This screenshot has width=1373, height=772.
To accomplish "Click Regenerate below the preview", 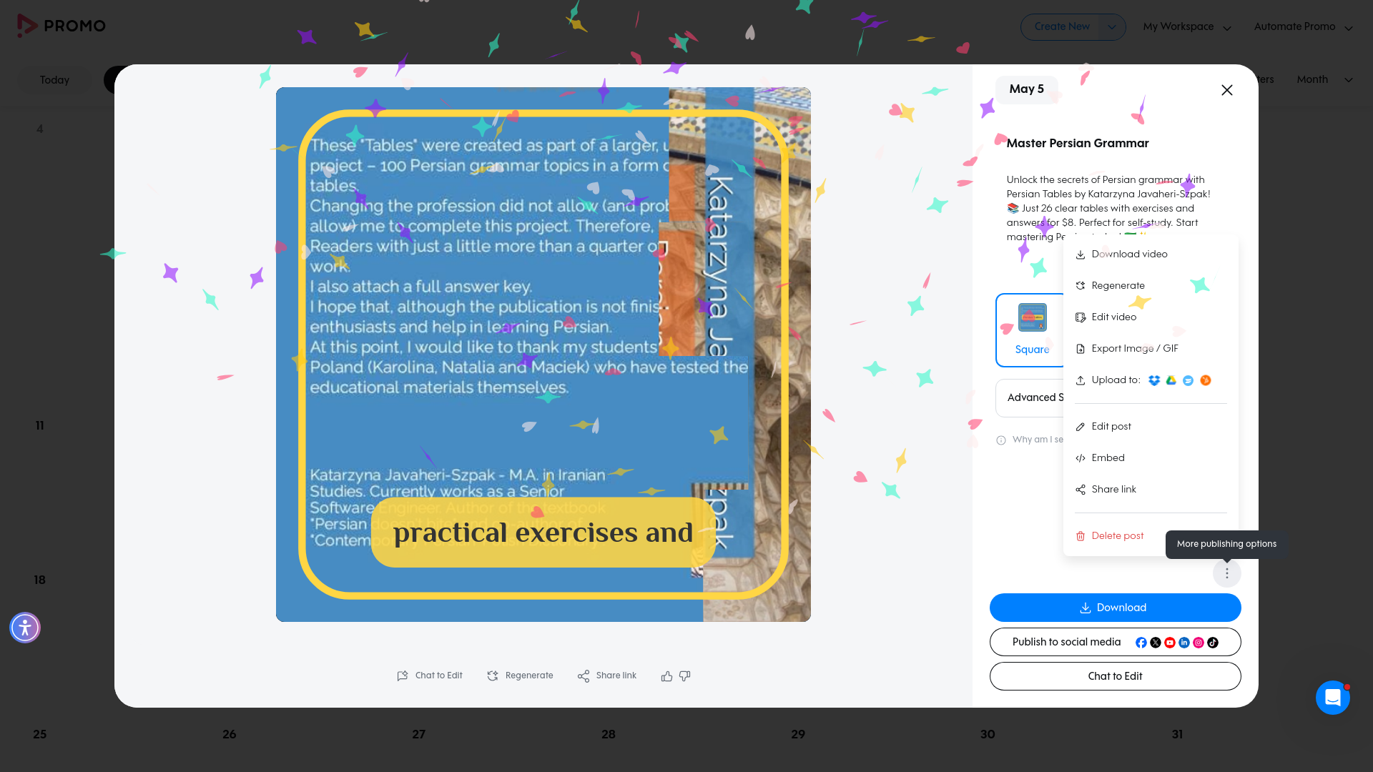I will (x=520, y=676).
